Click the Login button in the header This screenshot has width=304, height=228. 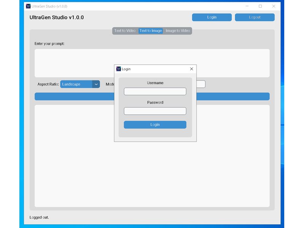point(212,17)
